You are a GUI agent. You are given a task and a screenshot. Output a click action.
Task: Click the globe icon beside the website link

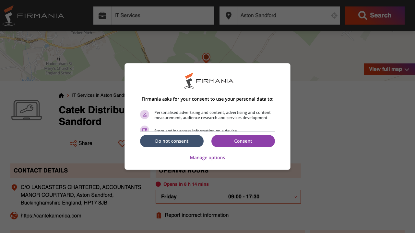point(14,216)
